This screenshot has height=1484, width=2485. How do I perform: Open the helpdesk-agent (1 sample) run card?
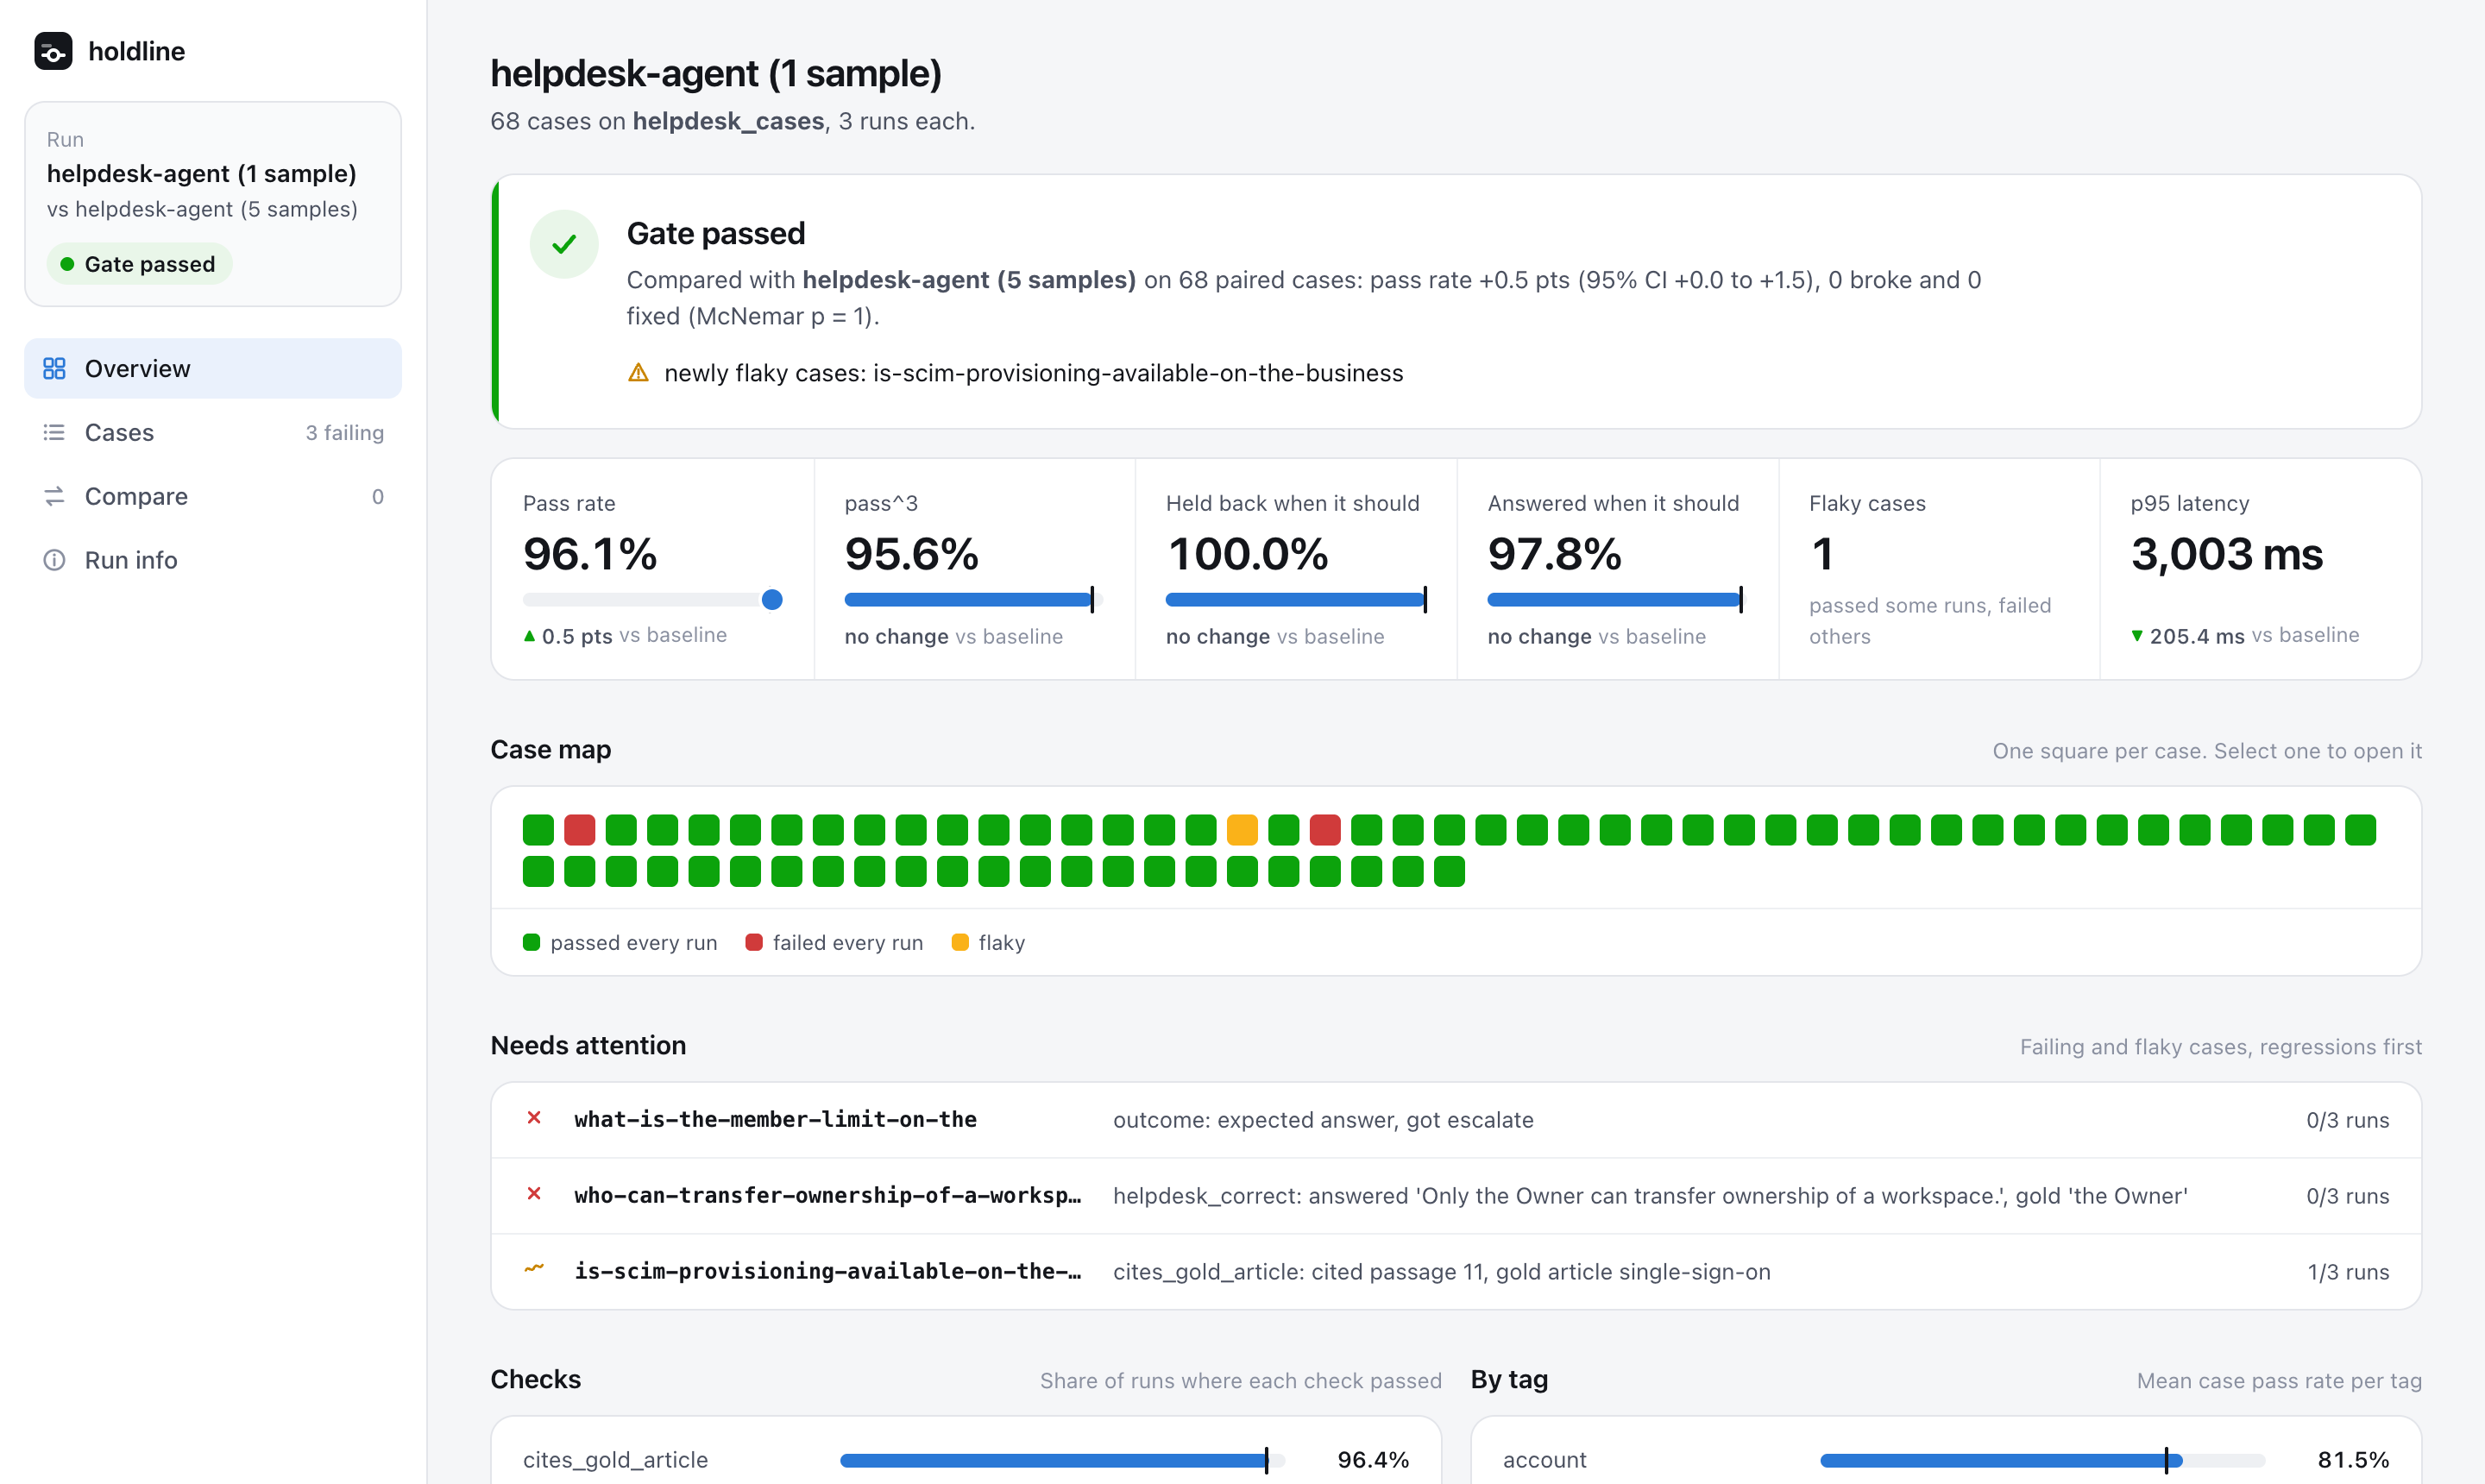pos(213,204)
